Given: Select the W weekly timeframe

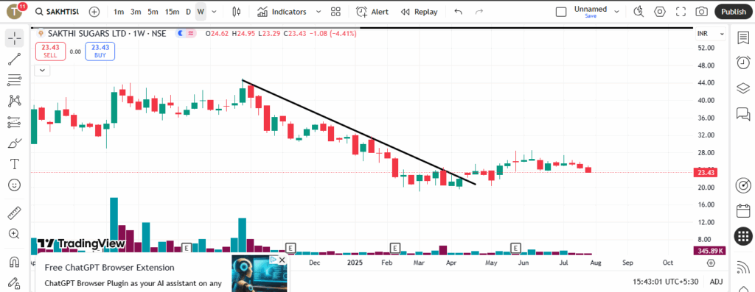Looking at the screenshot, I should click(x=201, y=12).
